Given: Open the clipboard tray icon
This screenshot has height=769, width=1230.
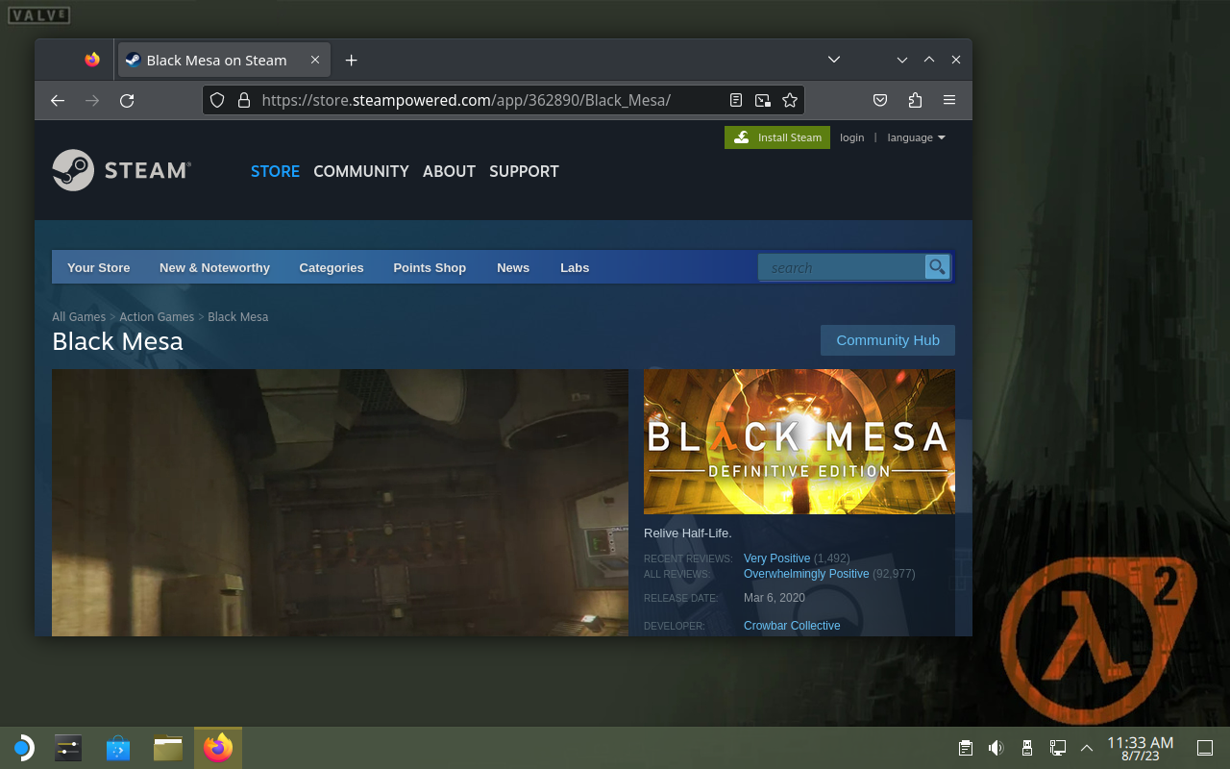Looking at the screenshot, I should click(x=966, y=748).
